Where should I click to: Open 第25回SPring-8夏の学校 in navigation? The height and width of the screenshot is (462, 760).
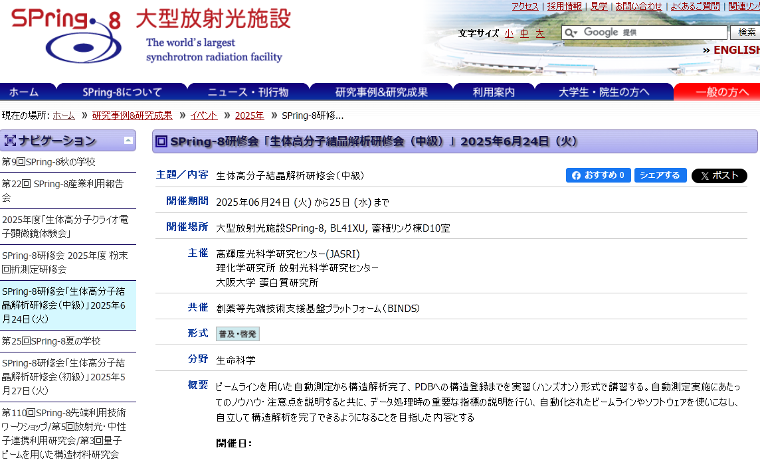[x=68, y=341]
